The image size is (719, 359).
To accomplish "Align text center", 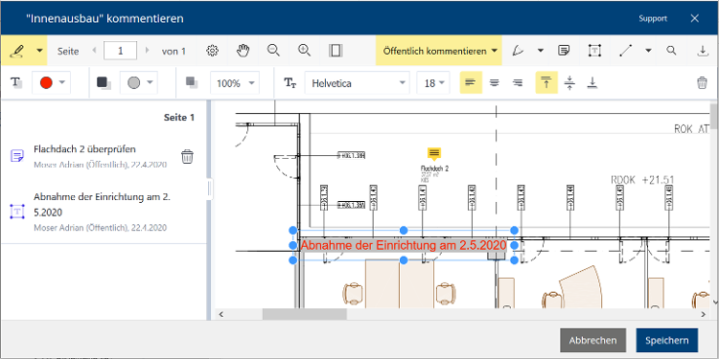I will point(494,83).
